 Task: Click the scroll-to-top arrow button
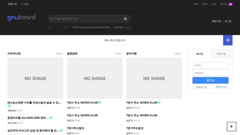click(x=231, y=127)
